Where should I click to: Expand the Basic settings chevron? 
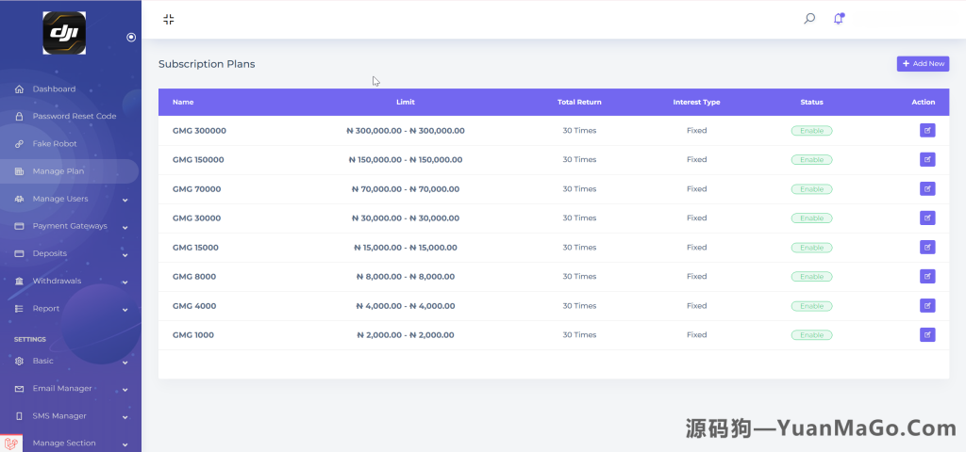click(x=125, y=363)
